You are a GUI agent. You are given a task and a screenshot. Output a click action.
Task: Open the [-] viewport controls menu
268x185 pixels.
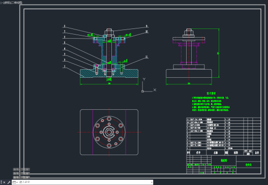coord(2,3)
